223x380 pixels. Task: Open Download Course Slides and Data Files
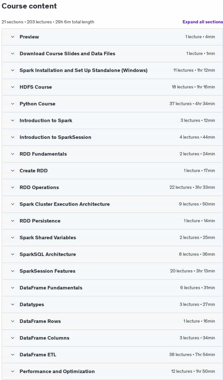(x=112, y=54)
